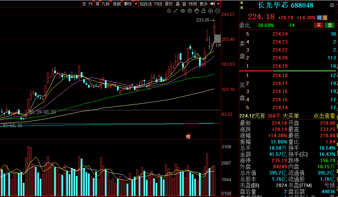Click the arrow-to-bar jump icon

click(212, 4)
